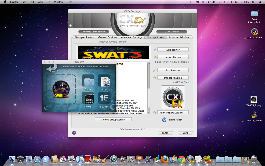Viewport: 265px width, 166px height.
Task: Open System Preferences from the Dock
Action: (x=131, y=159)
